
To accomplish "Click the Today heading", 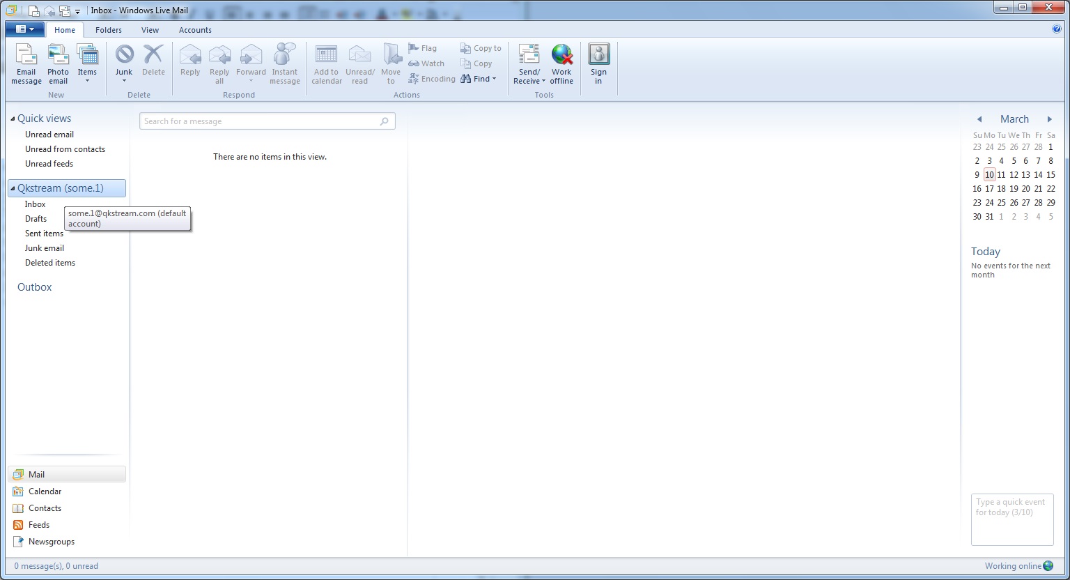I will (x=986, y=252).
